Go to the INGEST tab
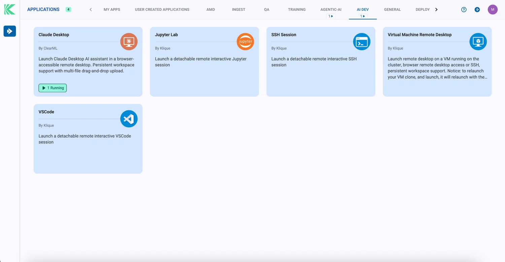Image resolution: width=505 pixels, height=262 pixels. 239,9
